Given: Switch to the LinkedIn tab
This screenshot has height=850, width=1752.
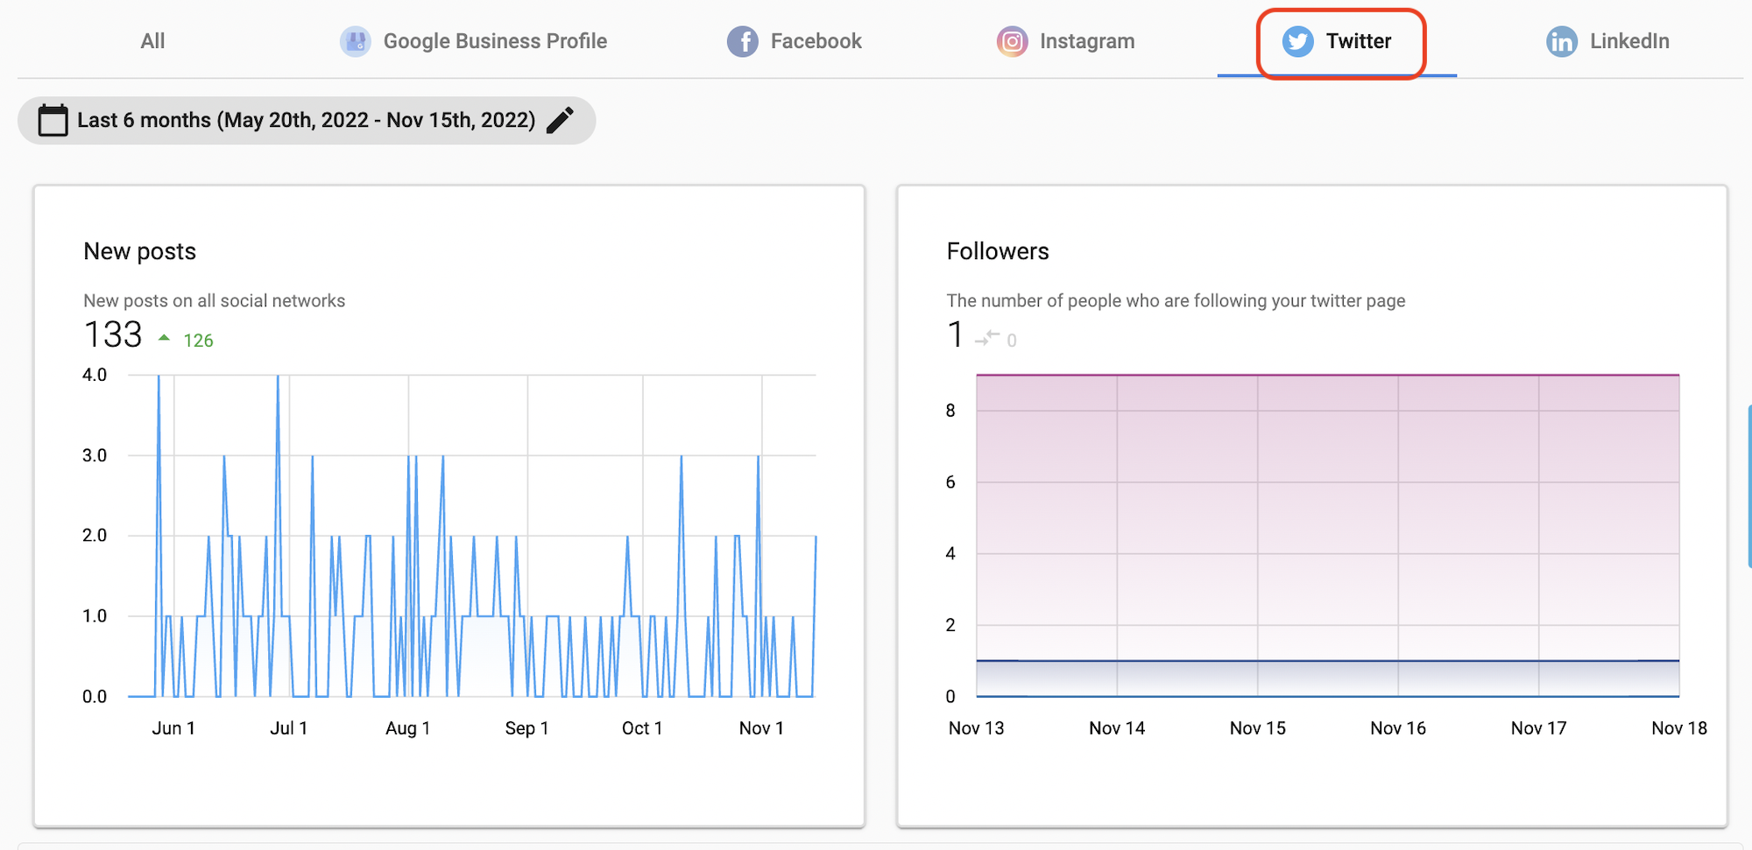Looking at the screenshot, I should (1607, 41).
